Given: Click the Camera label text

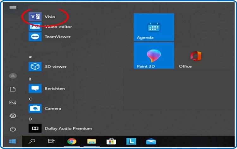Looking at the screenshot, I should 53,109.
